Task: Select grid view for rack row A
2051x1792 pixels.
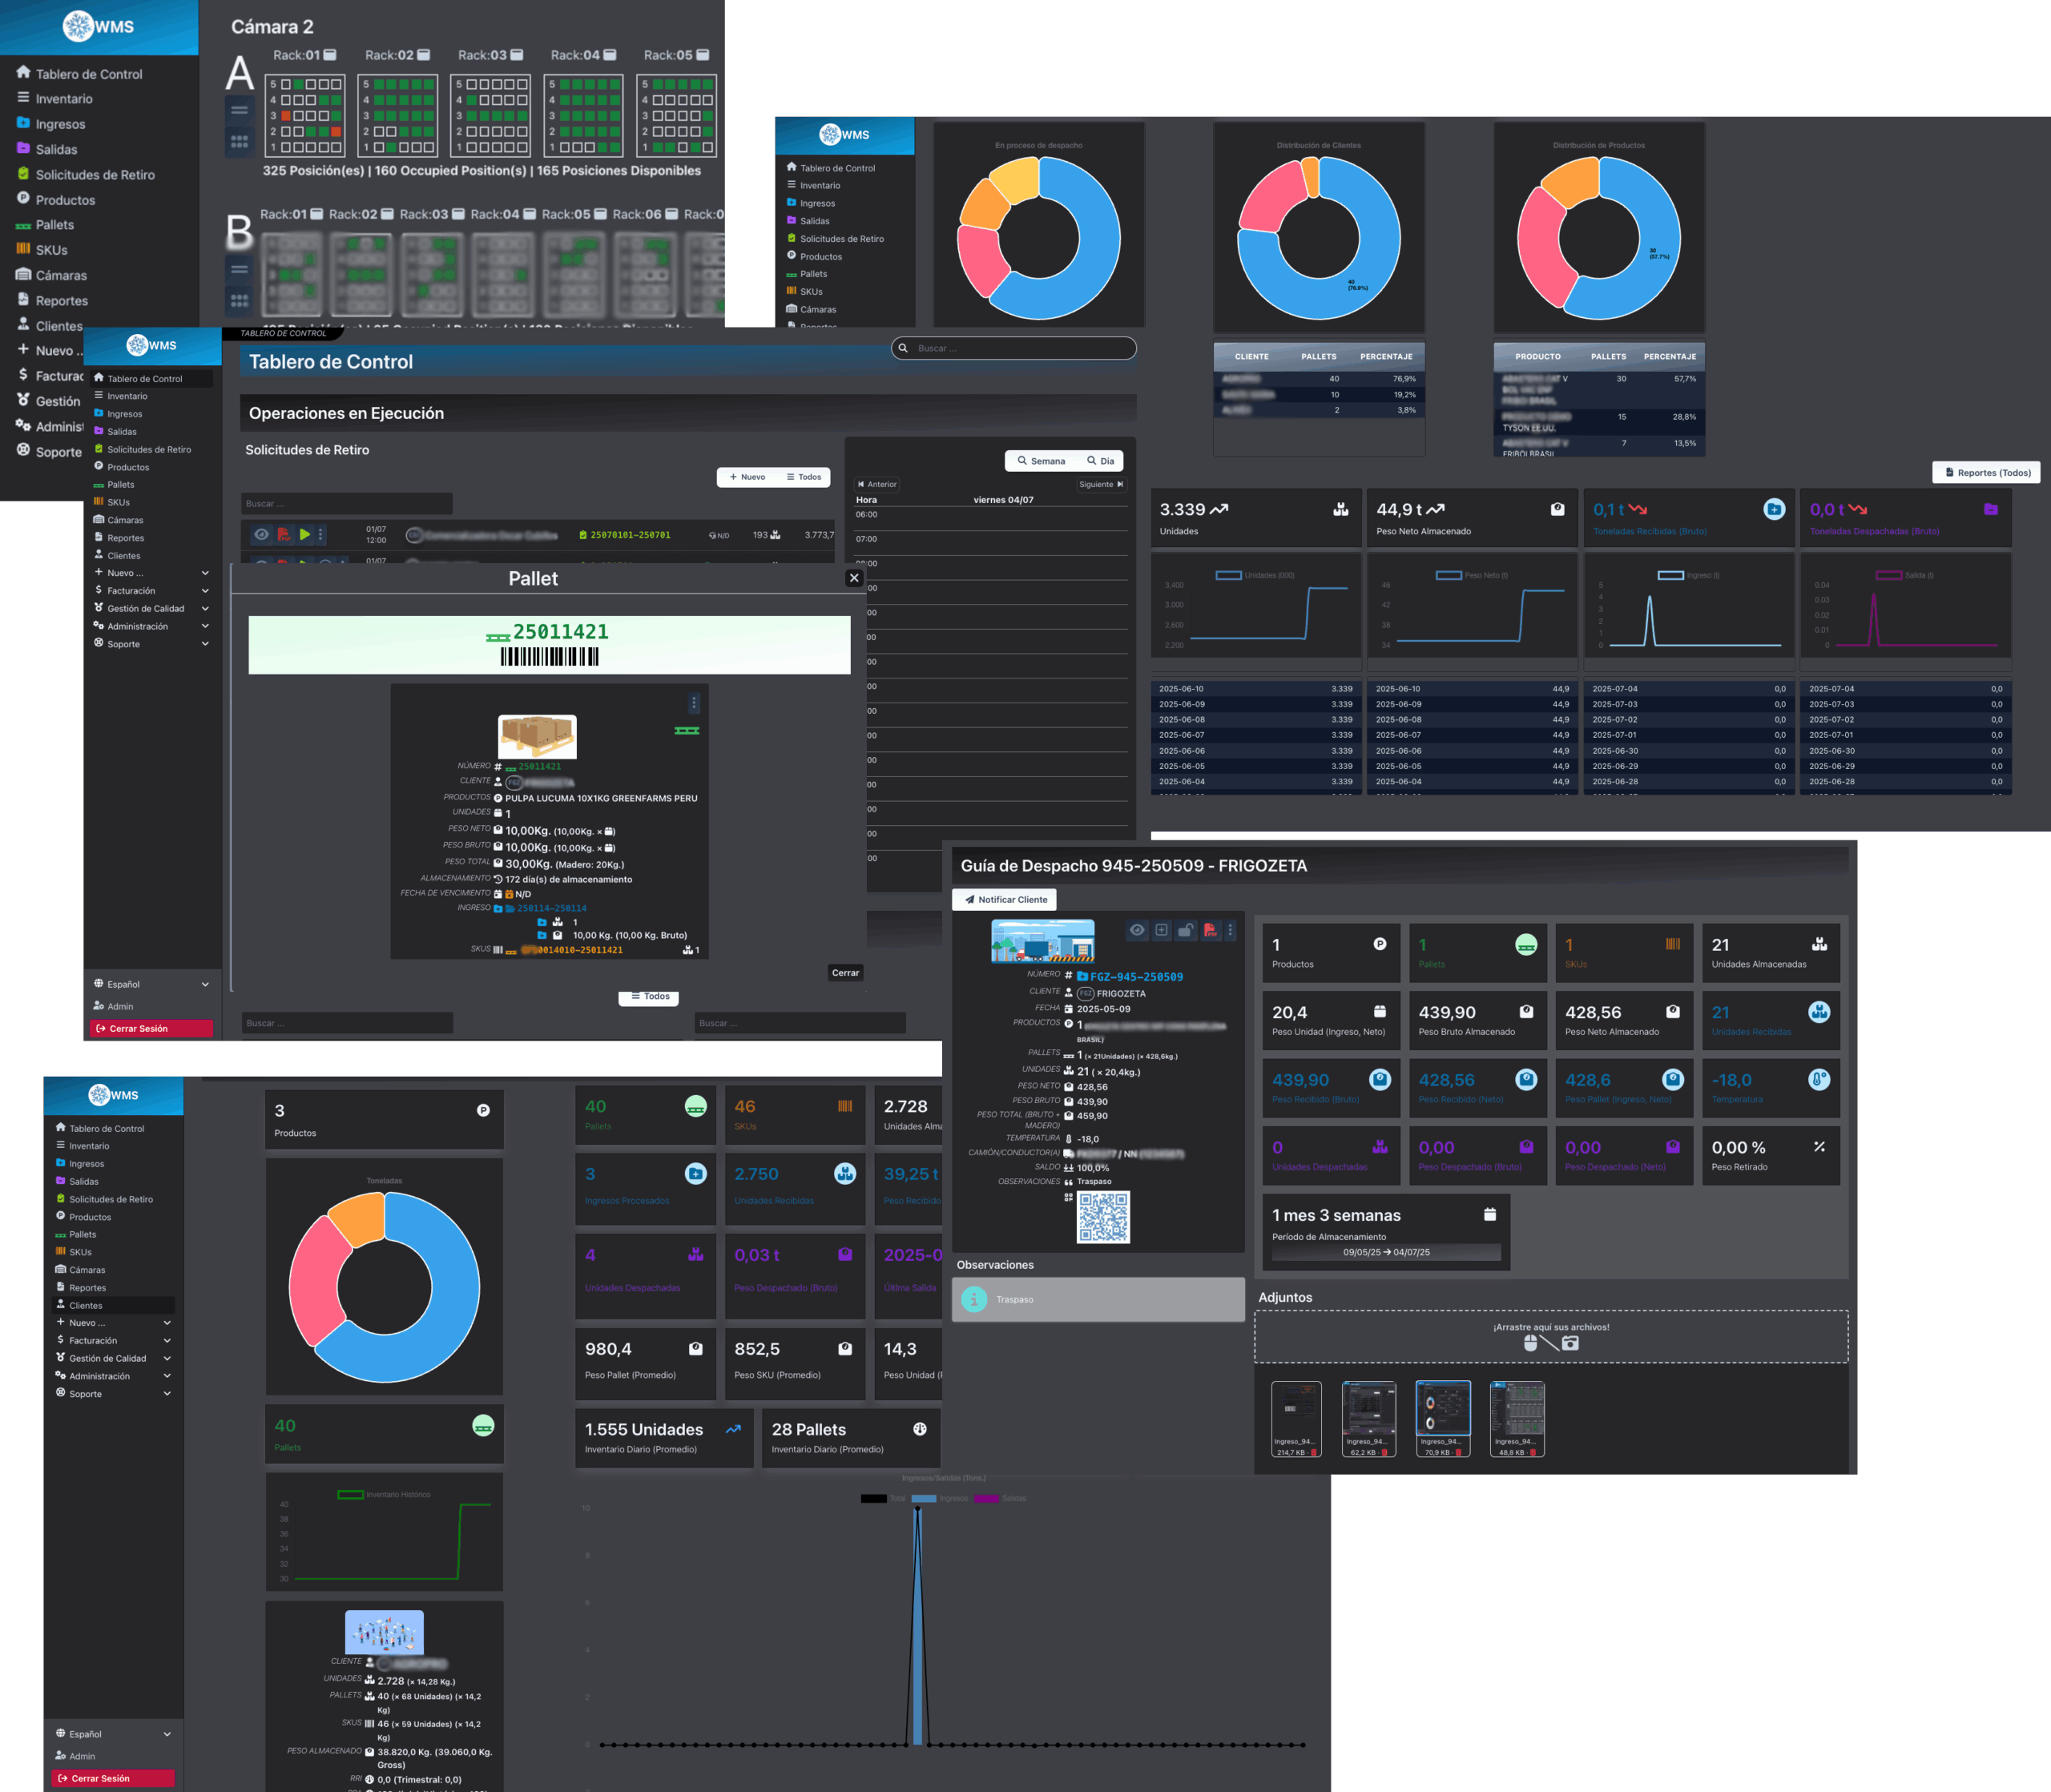Action: (x=240, y=142)
